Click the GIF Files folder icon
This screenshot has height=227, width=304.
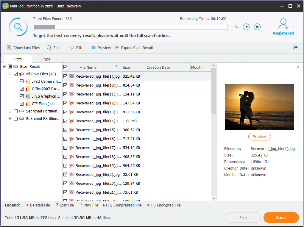[27, 104]
